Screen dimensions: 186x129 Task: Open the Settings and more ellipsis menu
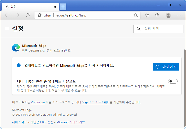(179, 15)
